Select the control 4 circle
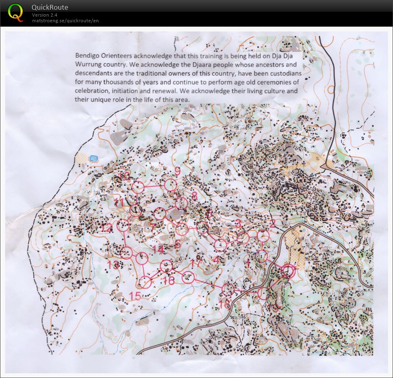 (220, 244)
